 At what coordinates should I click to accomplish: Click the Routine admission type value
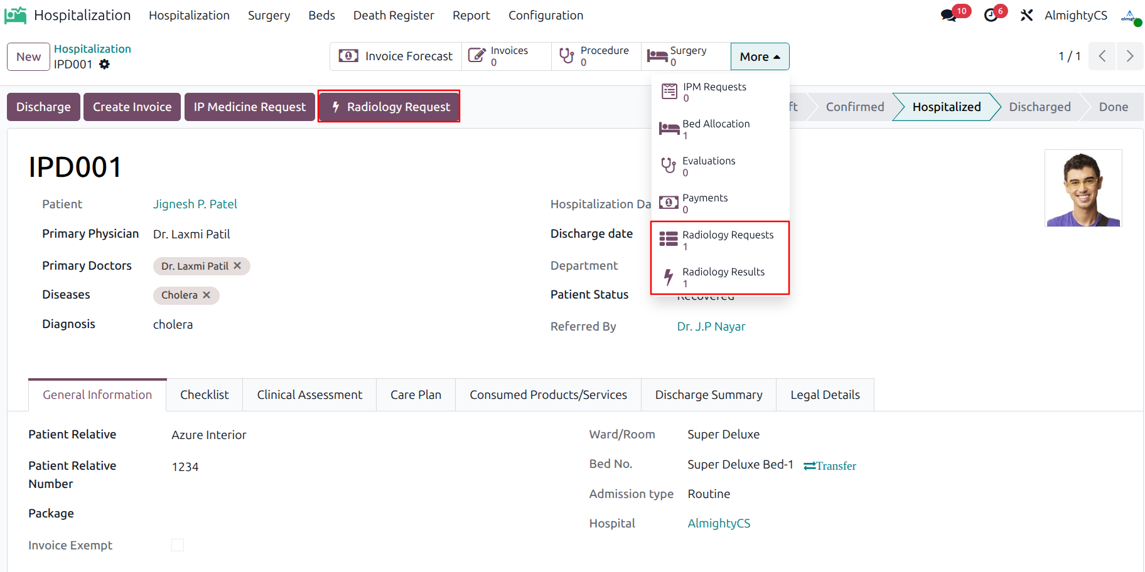pyautogui.click(x=709, y=494)
